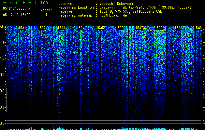205x130 pixels.
Task: Click the Receiver label
Action: 66,11
